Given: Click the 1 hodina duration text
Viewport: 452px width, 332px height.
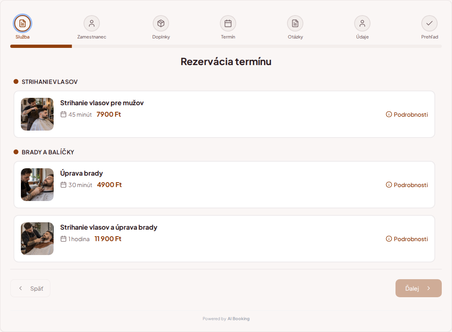Looking at the screenshot, I should point(79,239).
